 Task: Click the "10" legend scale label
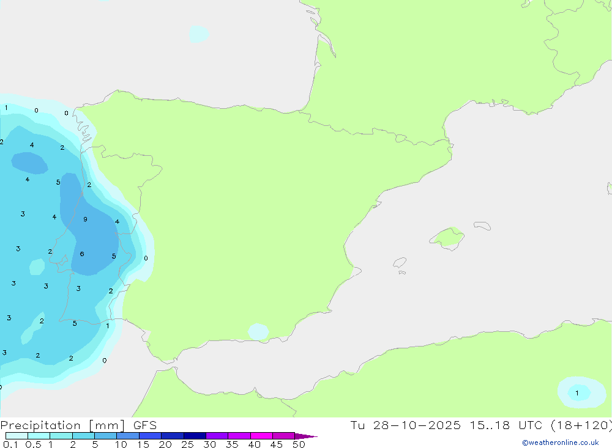click(x=121, y=444)
